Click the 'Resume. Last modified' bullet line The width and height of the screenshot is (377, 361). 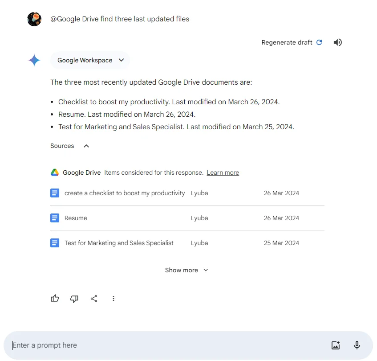(127, 114)
